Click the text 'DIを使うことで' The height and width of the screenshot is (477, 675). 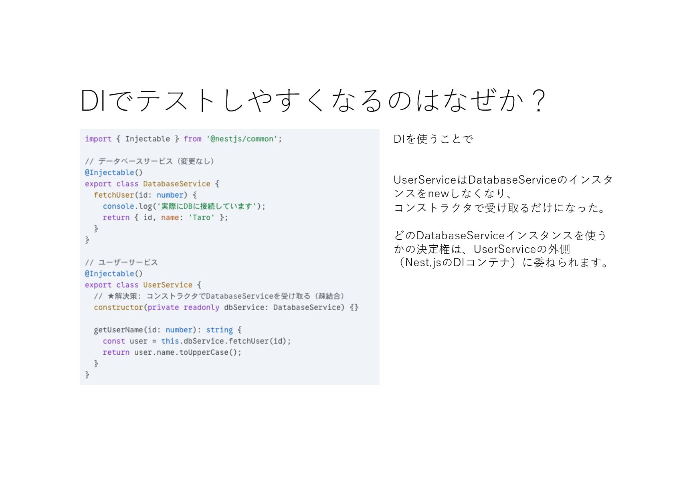(x=433, y=139)
